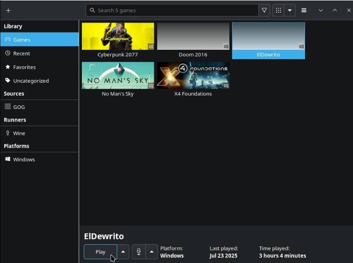Click the Windows badge on ElDewrito cover
Screen dimensions: 353x263
[x=301, y=46]
